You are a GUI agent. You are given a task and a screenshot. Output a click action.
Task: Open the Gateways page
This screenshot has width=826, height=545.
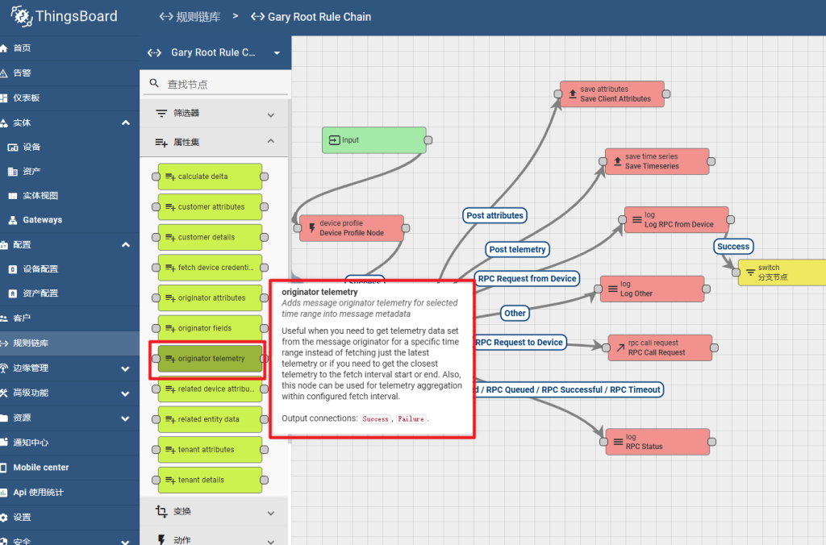click(x=69, y=219)
